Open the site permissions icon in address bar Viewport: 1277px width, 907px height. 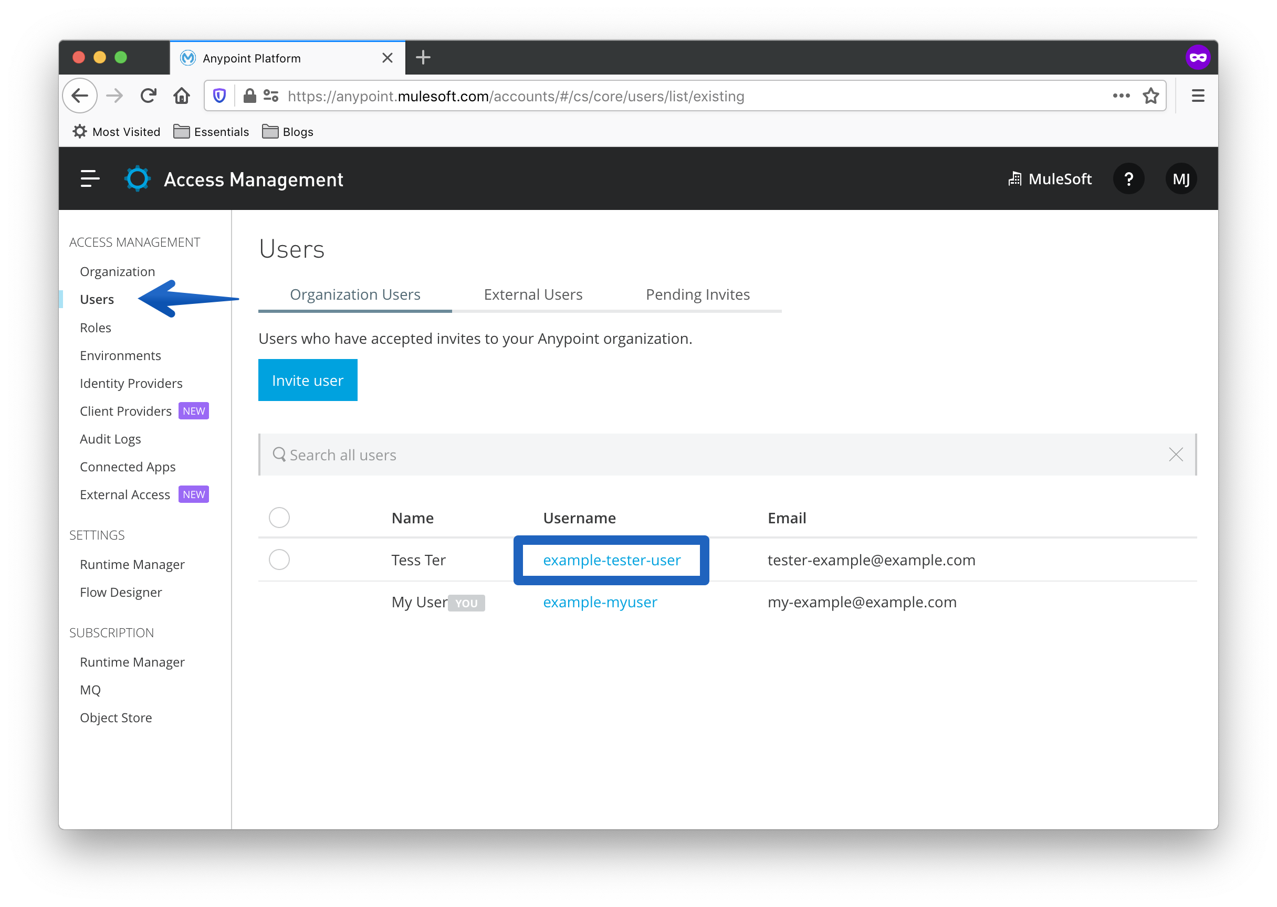point(271,96)
